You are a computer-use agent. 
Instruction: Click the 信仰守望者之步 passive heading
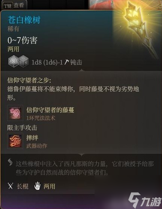tap(29, 80)
